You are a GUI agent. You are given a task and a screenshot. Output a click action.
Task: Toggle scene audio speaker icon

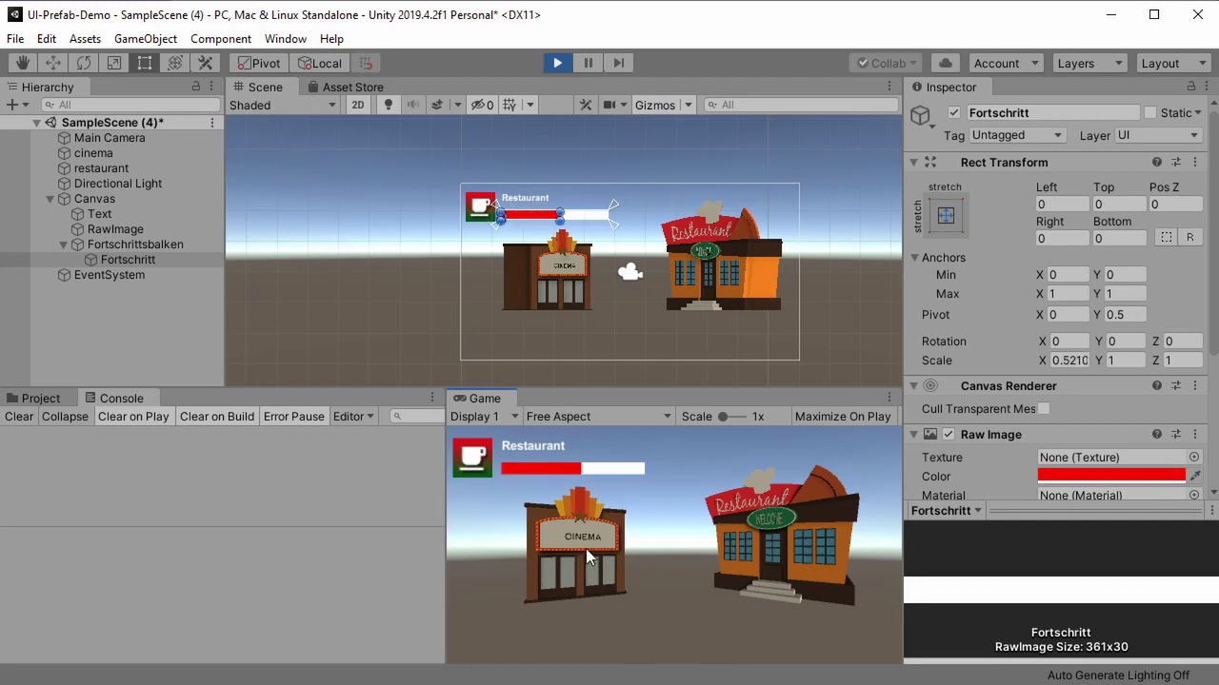pyautogui.click(x=412, y=105)
